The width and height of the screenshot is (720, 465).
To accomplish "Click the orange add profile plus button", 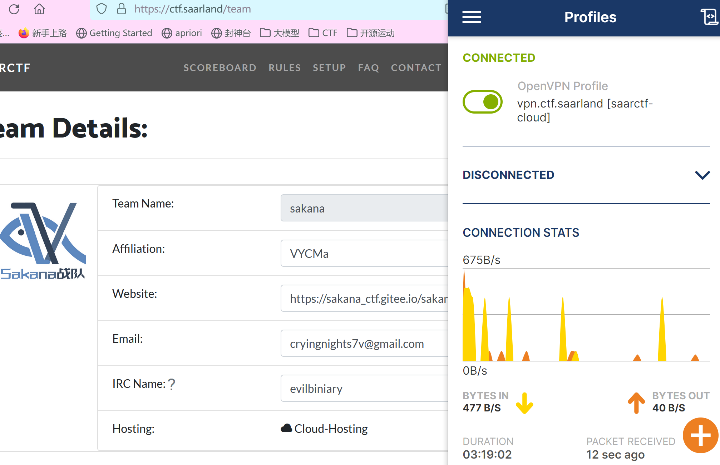I will tap(700, 435).
